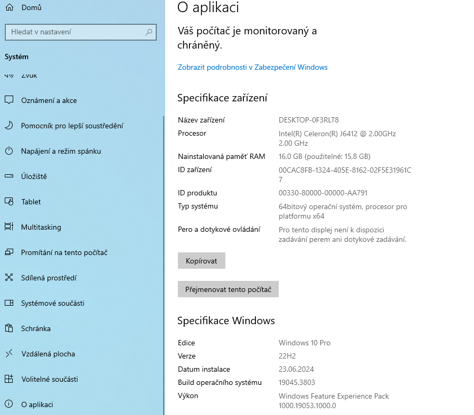Click the moon icon for Pomocník pro lepší soustředění
Screen dimensions: 474x415
coord(9,126)
